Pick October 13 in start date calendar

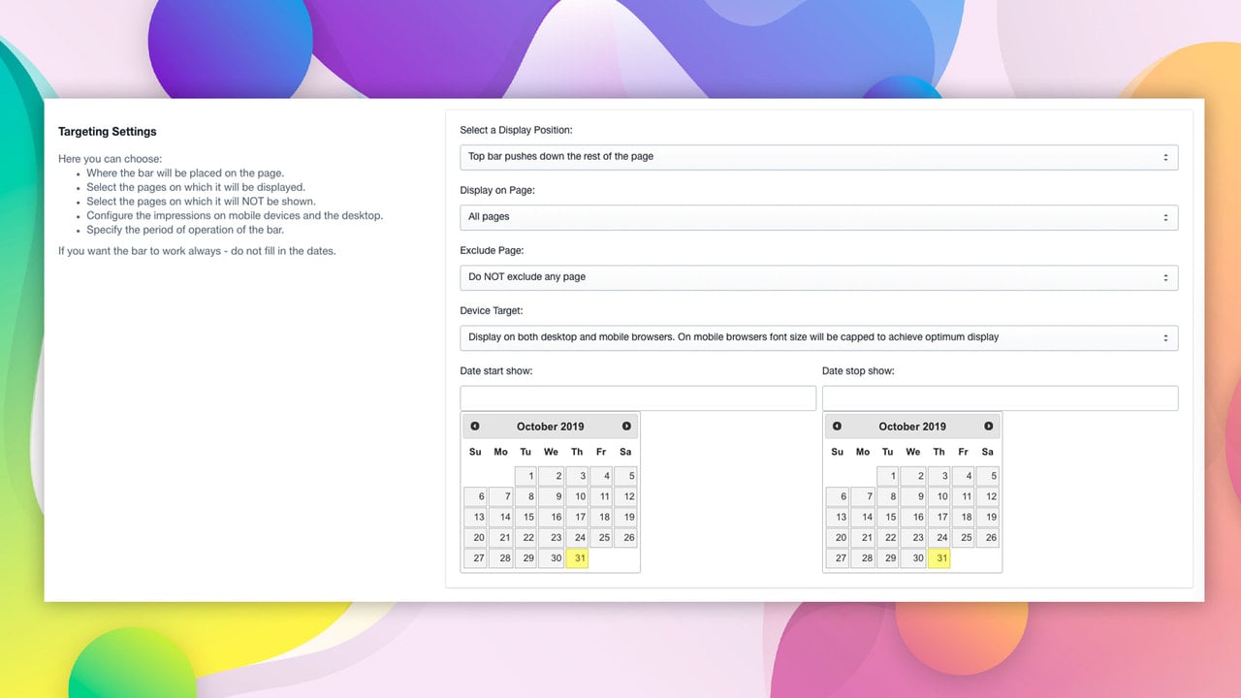pyautogui.click(x=475, y=517)
